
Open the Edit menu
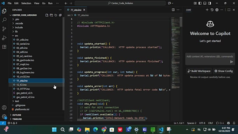16,3
